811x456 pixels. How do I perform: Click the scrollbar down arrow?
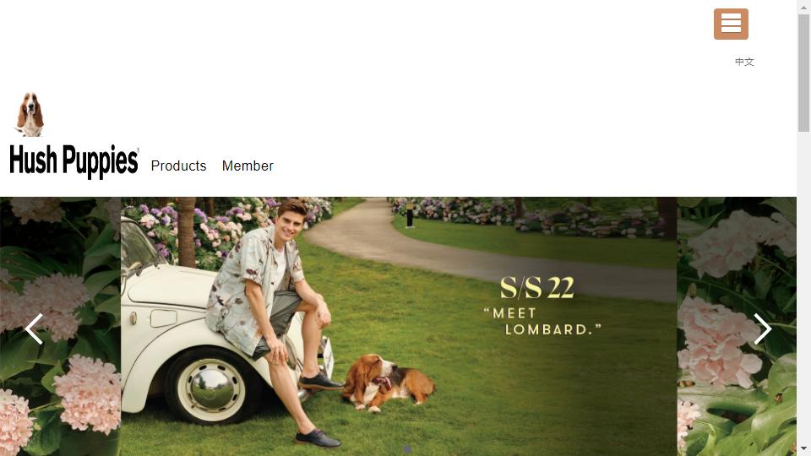pyautogui.click(x=803, y=448)
